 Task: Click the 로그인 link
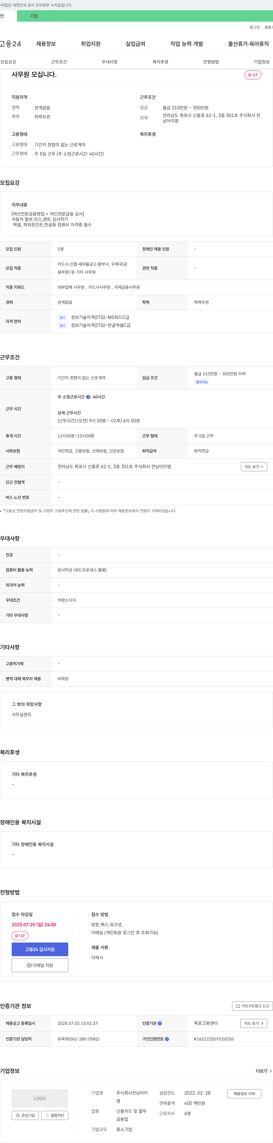255,28
